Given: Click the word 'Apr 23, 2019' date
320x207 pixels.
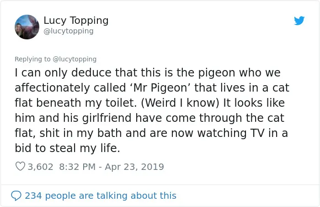Looking at the screenshot, I should pos(134,167).
